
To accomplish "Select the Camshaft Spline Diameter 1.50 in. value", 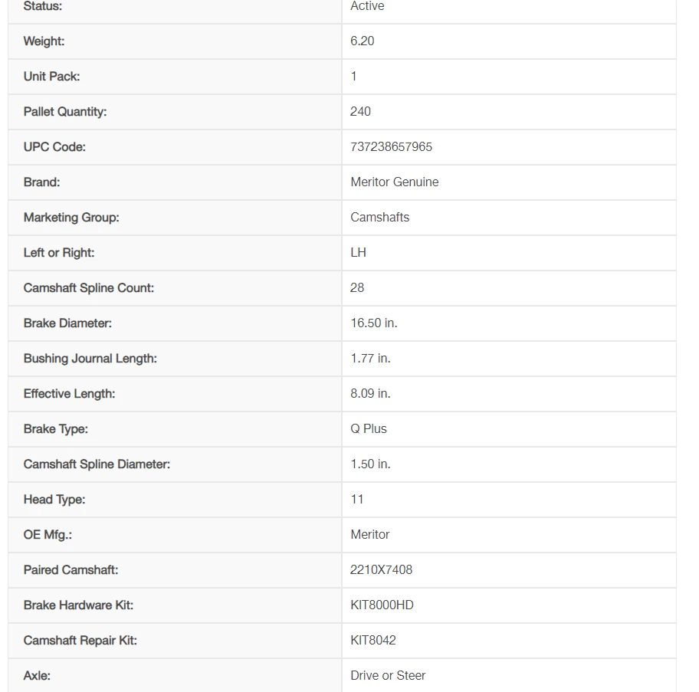I will pyautogui.click(x=370, y=464).
